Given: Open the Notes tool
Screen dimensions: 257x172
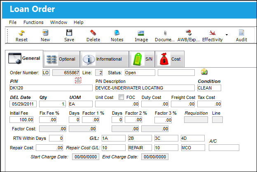Looking at the screenshot, I should click(117, 36).
